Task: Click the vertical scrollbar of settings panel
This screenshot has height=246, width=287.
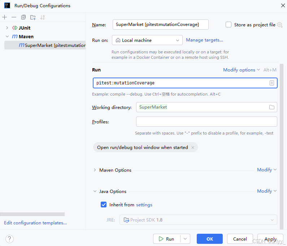Action: 282,146
